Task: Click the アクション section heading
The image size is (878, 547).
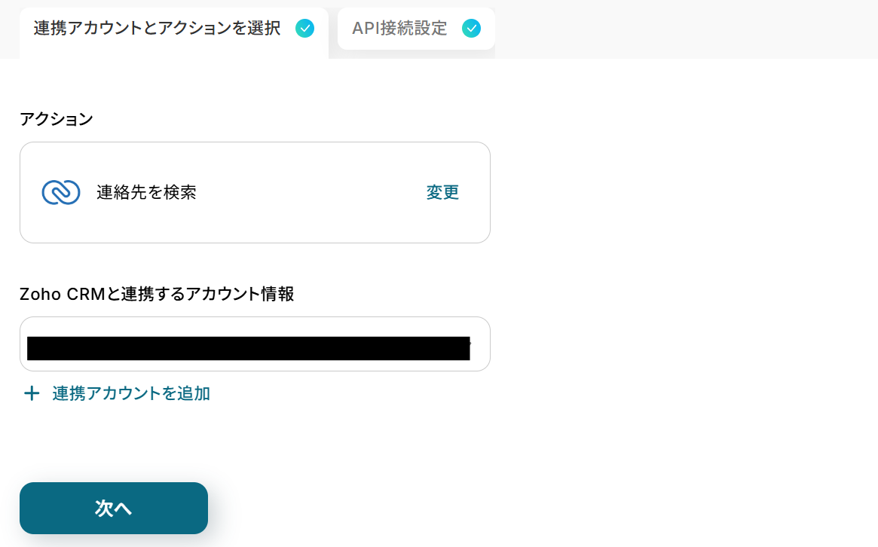Action: 57,119
